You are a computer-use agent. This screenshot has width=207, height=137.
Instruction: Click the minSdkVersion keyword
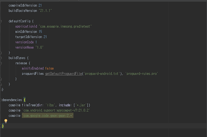pyautogui.click(x=26, y=32)
